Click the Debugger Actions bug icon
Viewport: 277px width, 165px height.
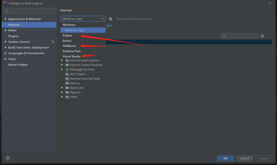point(67,70)
